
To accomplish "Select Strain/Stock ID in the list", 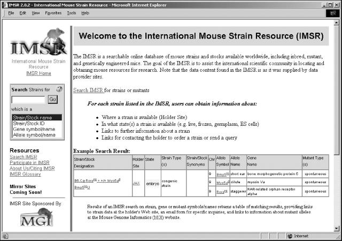I will point(37,123).
